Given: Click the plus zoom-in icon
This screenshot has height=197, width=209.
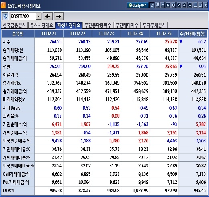Looking at the screenshot, I should (x=184, y=5).
